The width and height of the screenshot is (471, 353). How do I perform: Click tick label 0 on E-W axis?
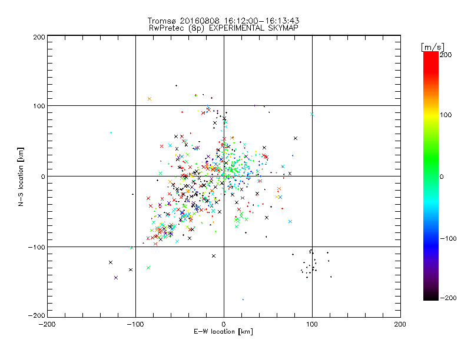pyautogui.click(x=224, y=324)
